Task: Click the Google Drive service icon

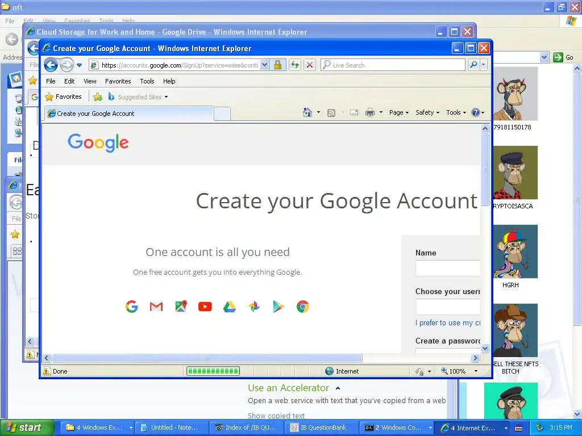Action: click(x=230, y=307)
